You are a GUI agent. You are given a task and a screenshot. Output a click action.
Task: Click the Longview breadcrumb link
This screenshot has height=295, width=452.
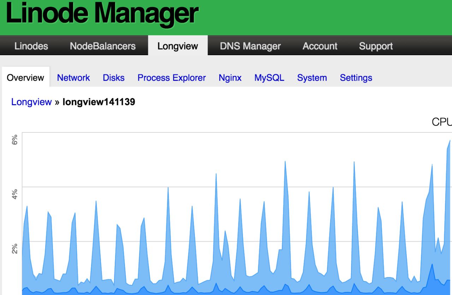[31, 102]
